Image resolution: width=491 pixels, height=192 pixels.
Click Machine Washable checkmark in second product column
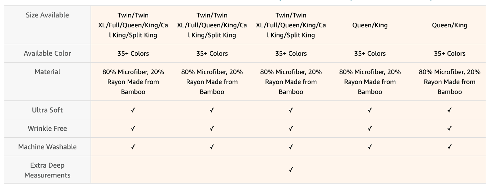[x=212, y=147]
